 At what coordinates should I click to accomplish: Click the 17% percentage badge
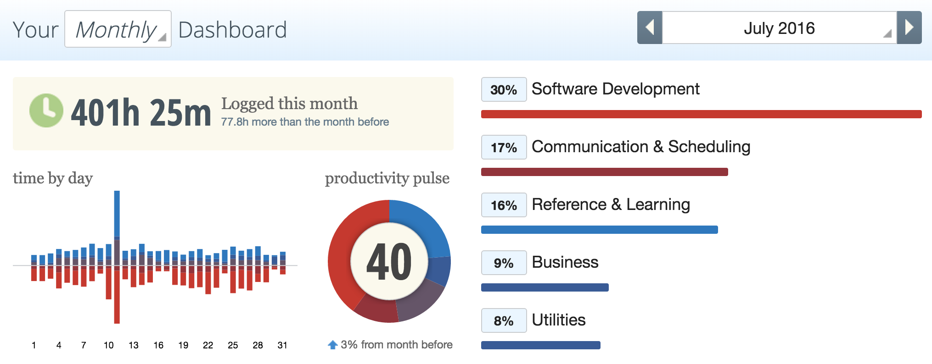pyautogui.click(x=504, y=147)
